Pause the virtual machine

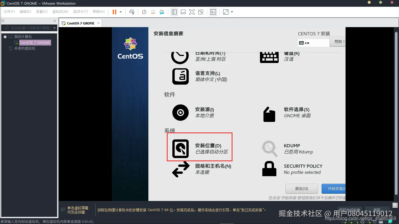click(114, 12)
